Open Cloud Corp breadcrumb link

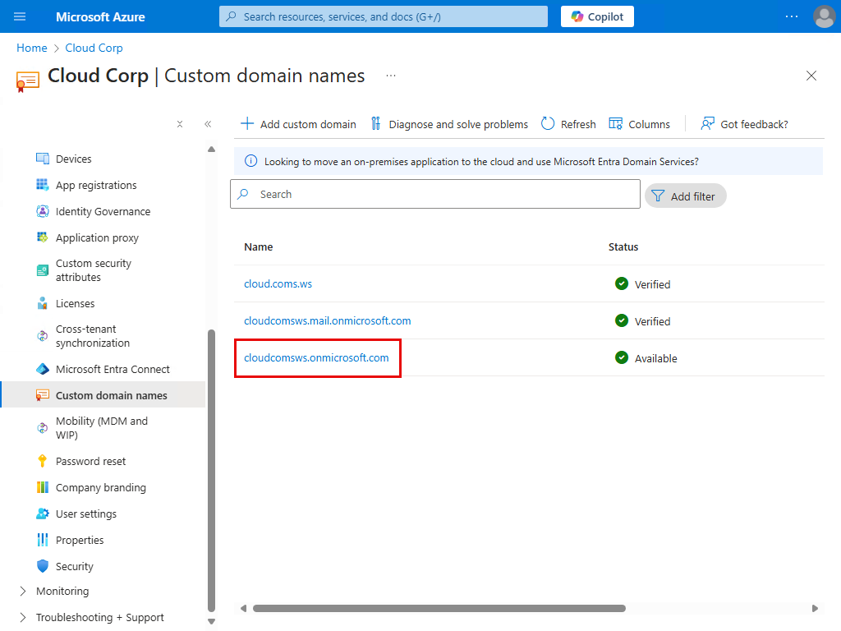pyautogui.click(x=94, y=48)
